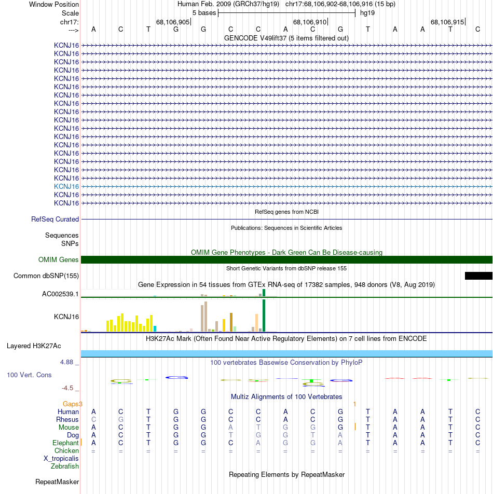Select the Zebrafish alignment row label
Image resolution: width=493 pixels, height=494 pixels.
click(x=64, y=466)
